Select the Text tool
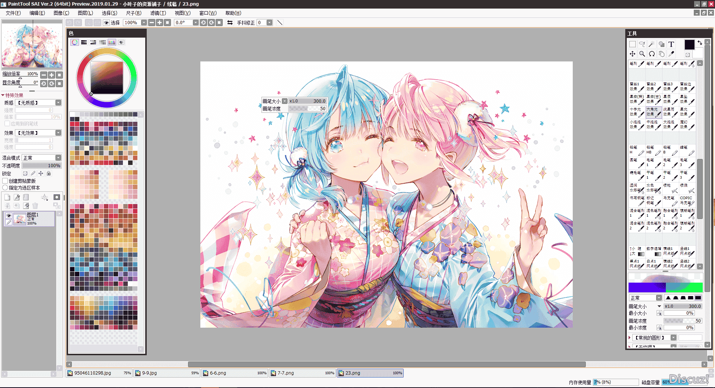Image resolution: width=715 pixels, height=388 pixels. point(671,44)
